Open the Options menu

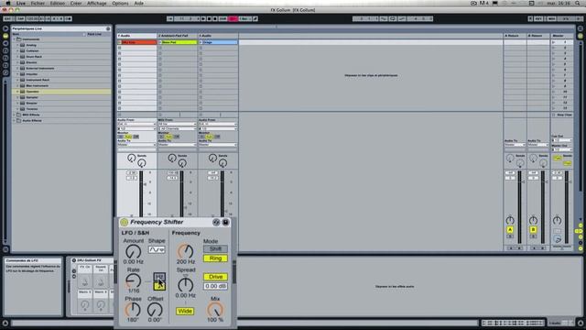click(120, 3)
